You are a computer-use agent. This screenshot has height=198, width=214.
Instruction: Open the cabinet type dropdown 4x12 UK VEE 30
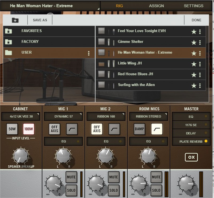[21, 117]
